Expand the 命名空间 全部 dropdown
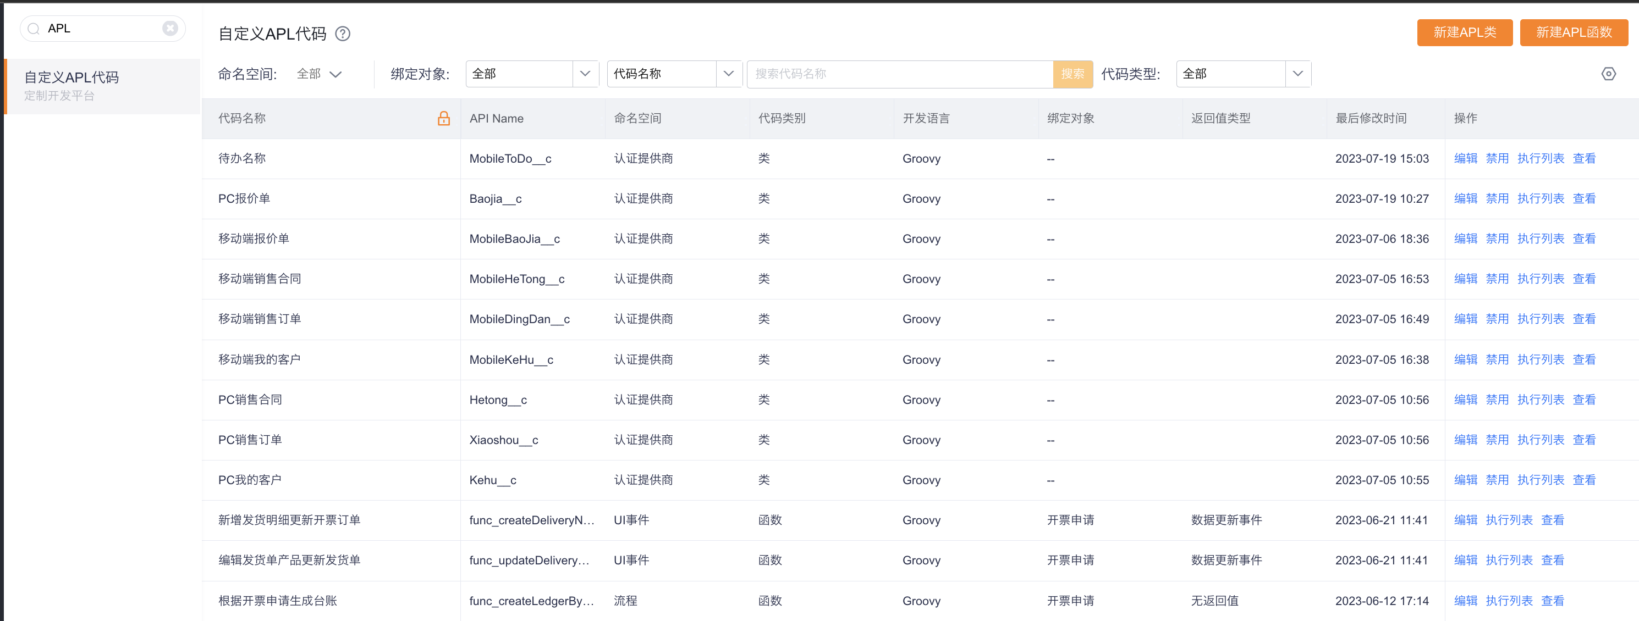 [320, 74]
